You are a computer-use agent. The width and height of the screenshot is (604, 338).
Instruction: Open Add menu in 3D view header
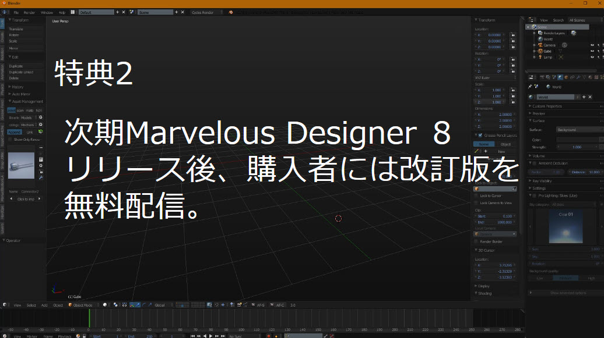44,305
